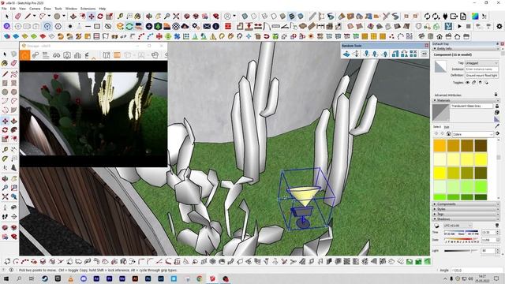Collapse the Shadows panel

click(x=466, y=219)
